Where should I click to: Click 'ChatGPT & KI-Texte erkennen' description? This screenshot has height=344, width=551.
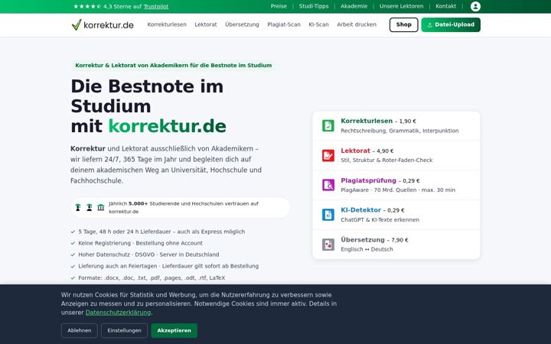tap(380, 219)
